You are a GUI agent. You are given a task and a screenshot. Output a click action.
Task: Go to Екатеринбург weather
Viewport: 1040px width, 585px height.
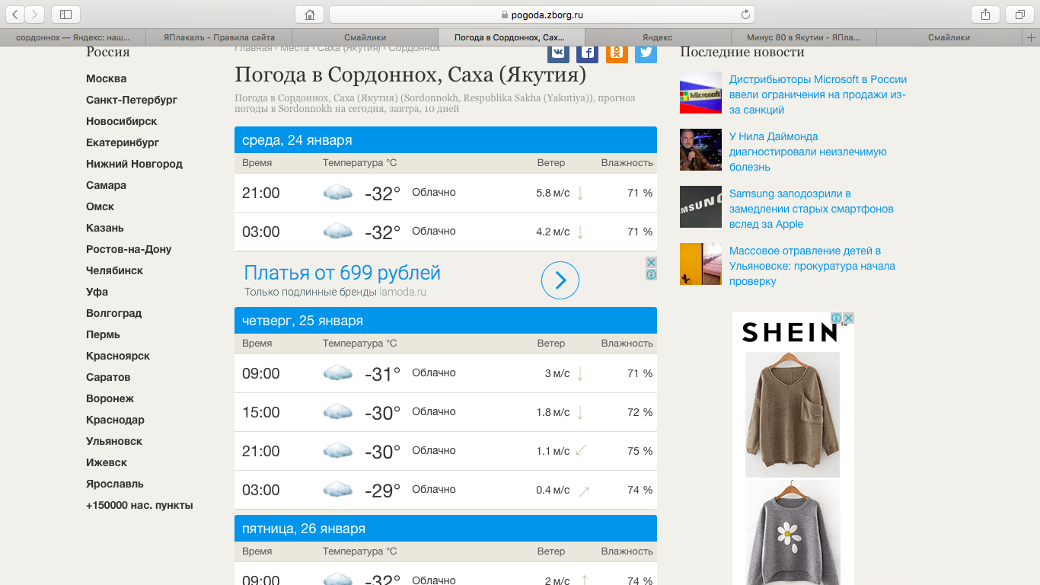coord(123,142)
